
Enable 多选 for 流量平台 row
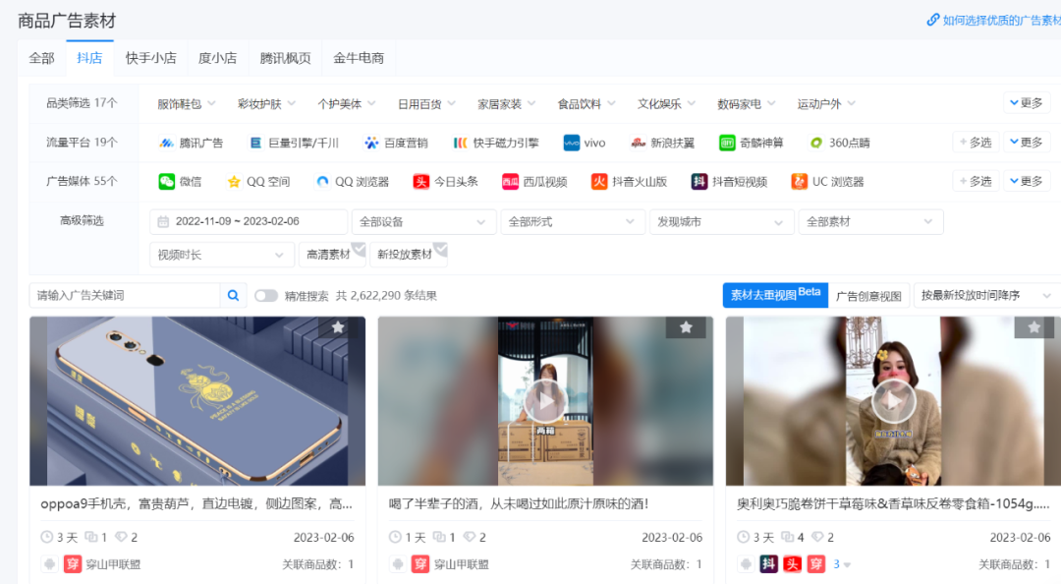click(976, 143)
